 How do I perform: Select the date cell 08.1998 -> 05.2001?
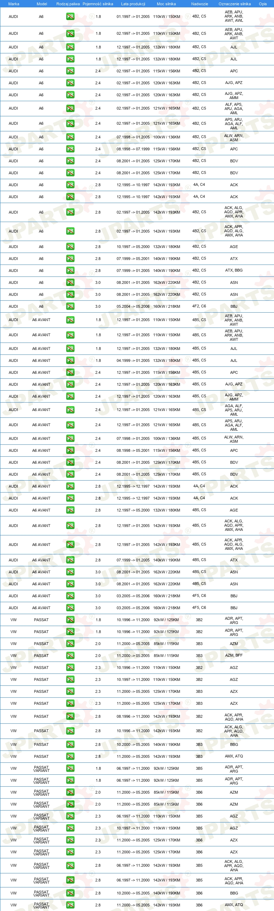click(133, 450)
